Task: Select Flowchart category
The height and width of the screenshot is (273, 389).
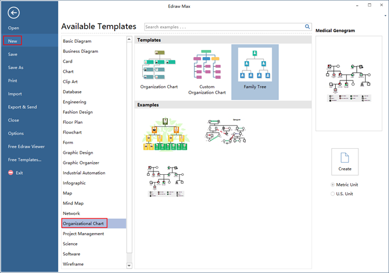Action: (x=72, y=133)
